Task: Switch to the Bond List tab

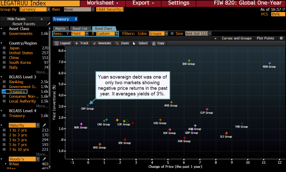Action: (x=80, y=28)
